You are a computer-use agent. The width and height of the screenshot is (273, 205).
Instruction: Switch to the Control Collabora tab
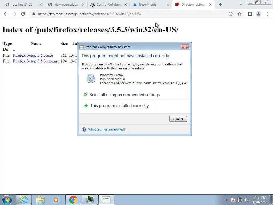tap(109, 5)
